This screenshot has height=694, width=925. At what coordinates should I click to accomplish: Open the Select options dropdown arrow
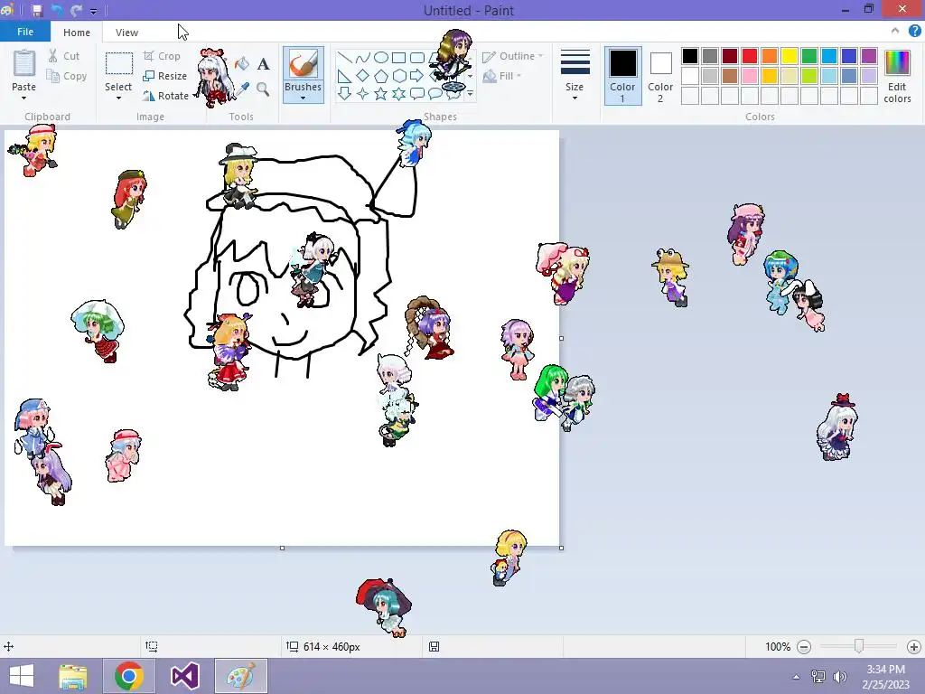coord(118,98)
